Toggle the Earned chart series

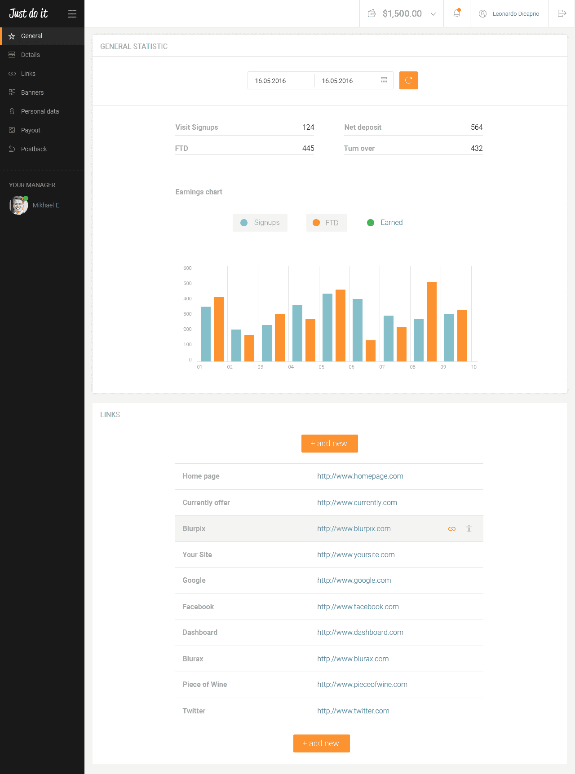pos(385,223)
